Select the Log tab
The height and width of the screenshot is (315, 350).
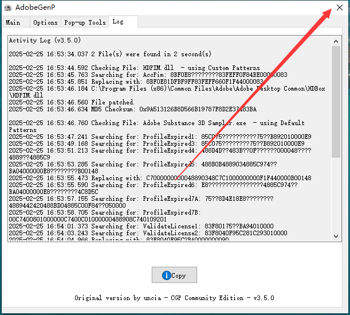tap(123, 22)
